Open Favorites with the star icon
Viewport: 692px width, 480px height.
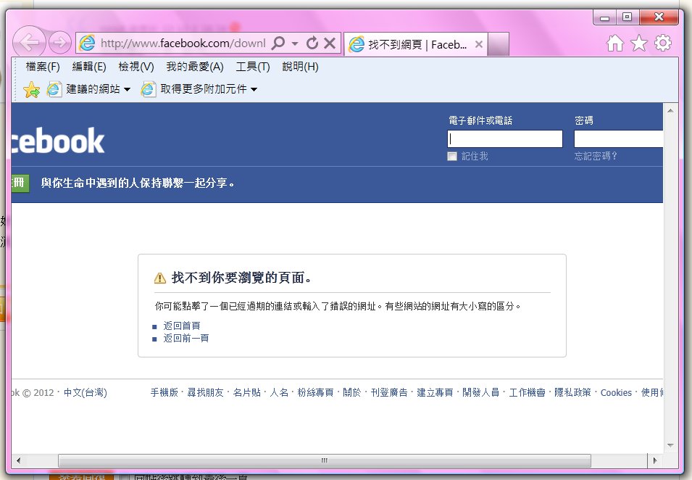click(x=638, y=44)
